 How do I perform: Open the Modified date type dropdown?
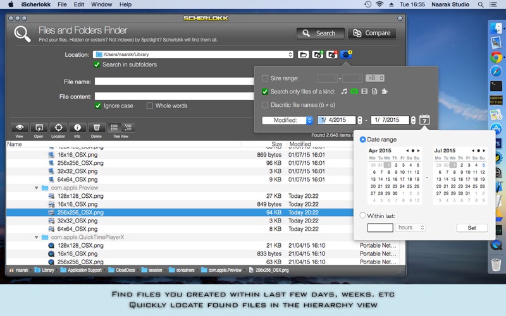288,120
